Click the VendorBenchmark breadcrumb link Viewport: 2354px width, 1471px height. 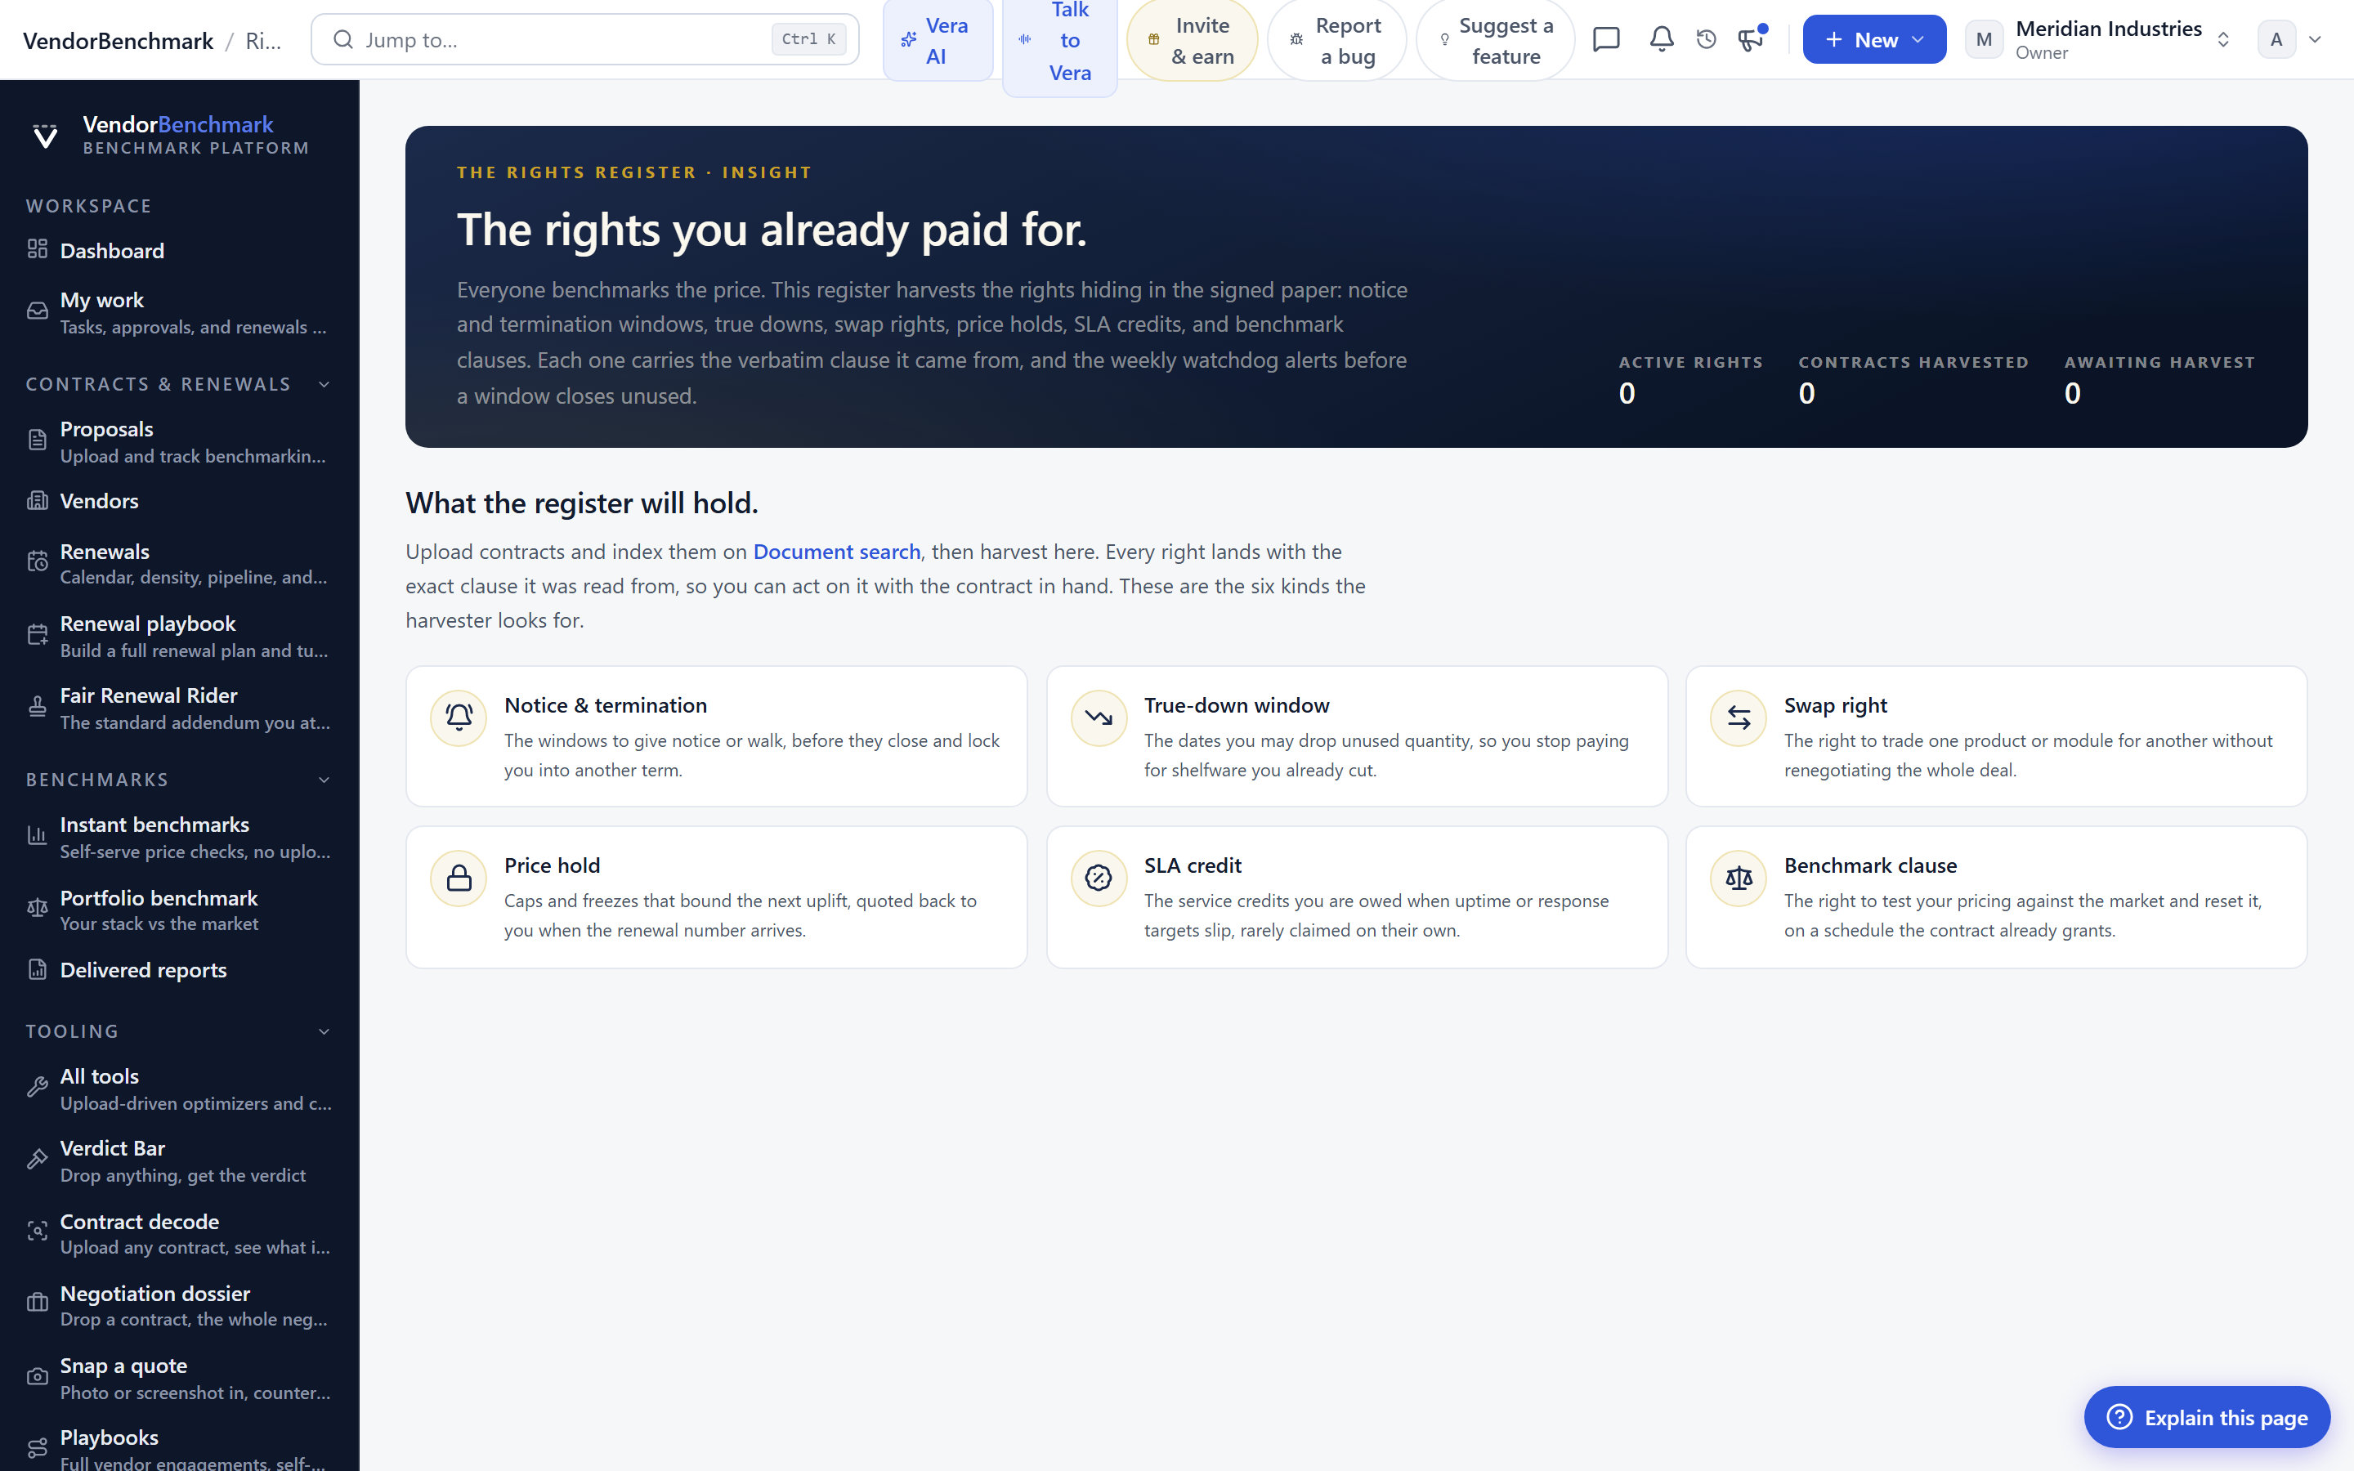tap(118, 40)
